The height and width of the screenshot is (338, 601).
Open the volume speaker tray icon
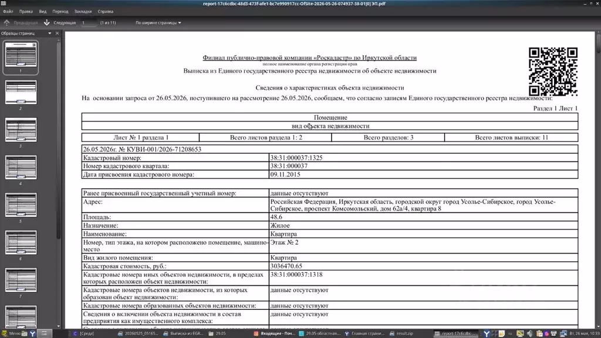pyautogui.click(x=530, y=333)
